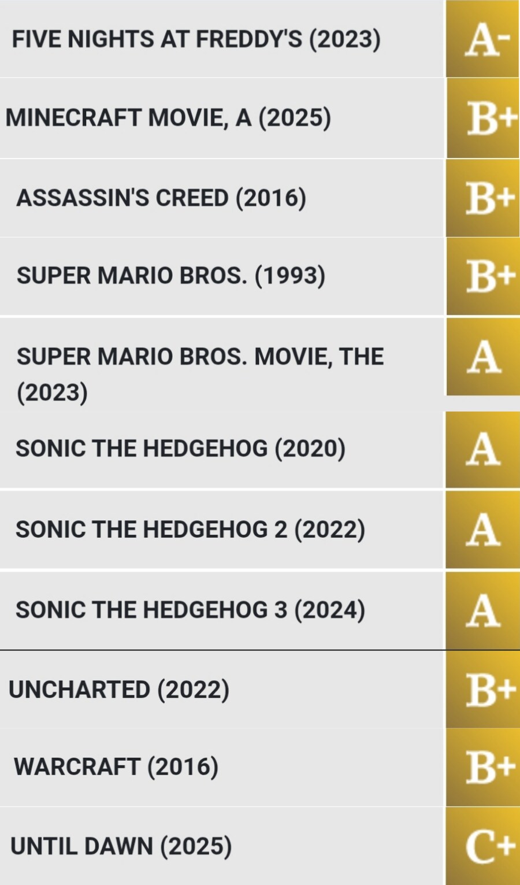Open Super Mario Bros. (1993) entry
The height and width of the screenshot is (885, 520).
(x=170, y=275)
